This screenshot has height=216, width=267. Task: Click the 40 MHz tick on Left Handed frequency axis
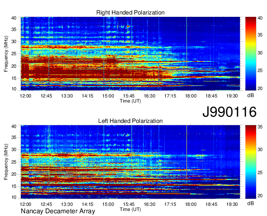[x=14, y=126]
